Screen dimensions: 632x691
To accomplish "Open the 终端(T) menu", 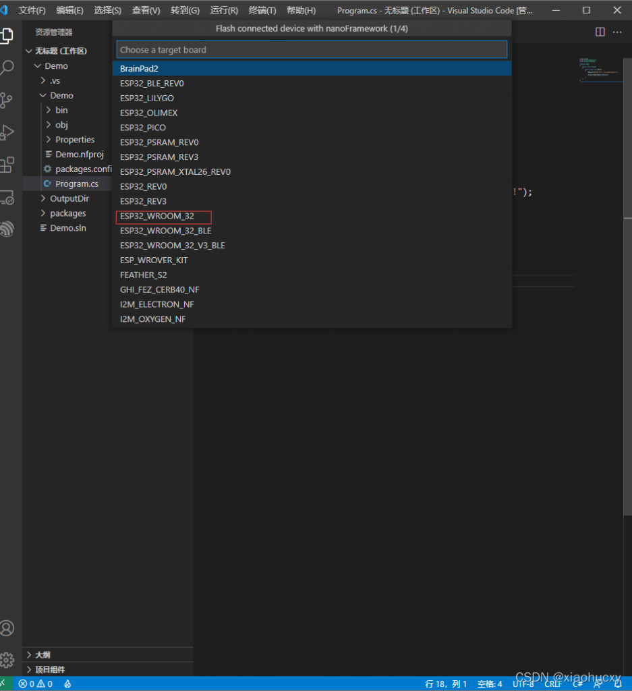I will (x=262, y=10).
